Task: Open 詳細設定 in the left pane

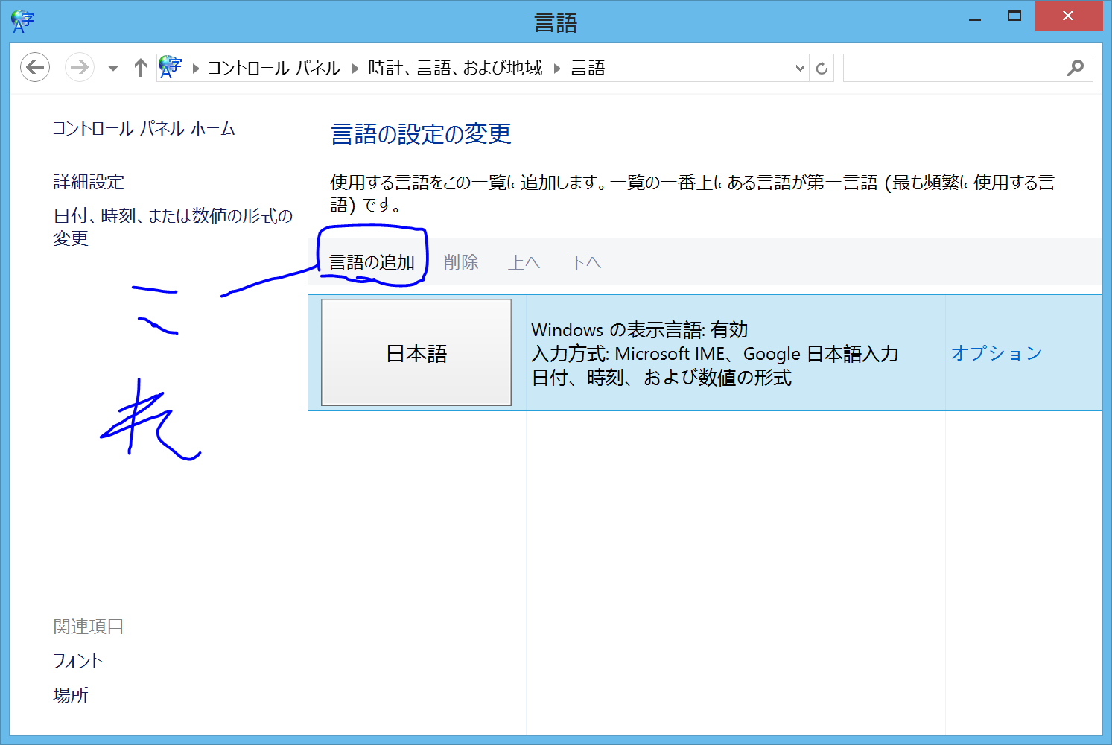Action: 89,182
